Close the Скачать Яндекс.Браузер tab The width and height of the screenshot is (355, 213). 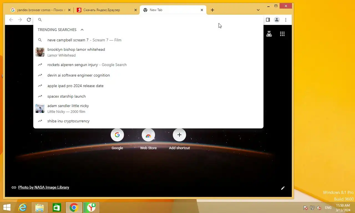tap(136, 10)
